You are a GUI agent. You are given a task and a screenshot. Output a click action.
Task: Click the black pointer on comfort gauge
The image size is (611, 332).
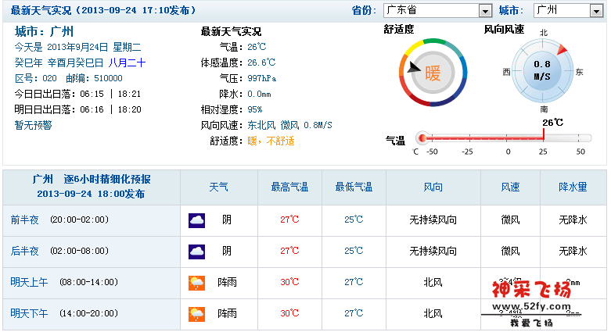pos(414,68)
